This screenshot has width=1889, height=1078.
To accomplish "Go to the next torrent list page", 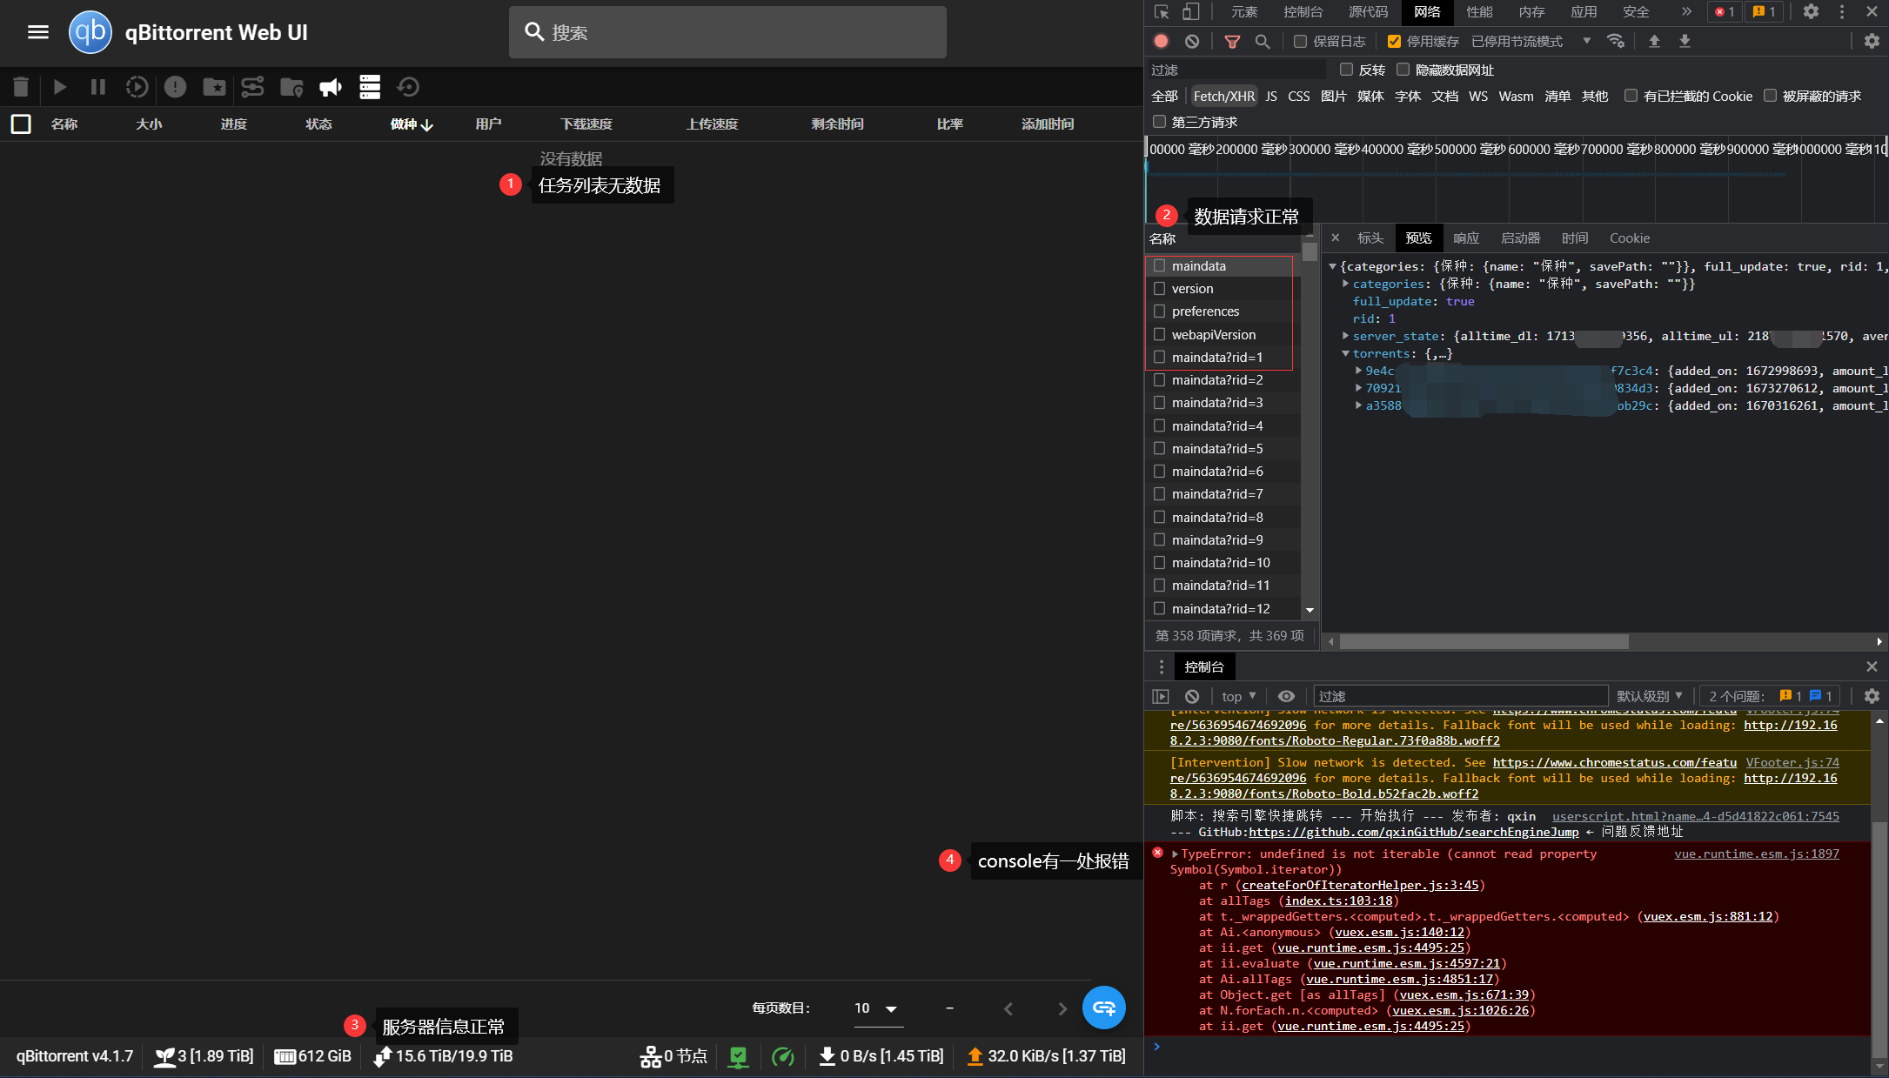I will [1062, 1008].
